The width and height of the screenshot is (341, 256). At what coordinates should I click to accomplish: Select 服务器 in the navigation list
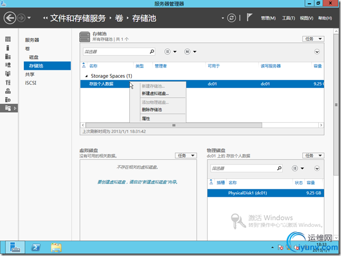(x=32, y=40)
